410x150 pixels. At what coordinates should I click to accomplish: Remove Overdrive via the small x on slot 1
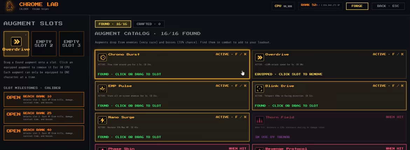(x=26, y=35)
